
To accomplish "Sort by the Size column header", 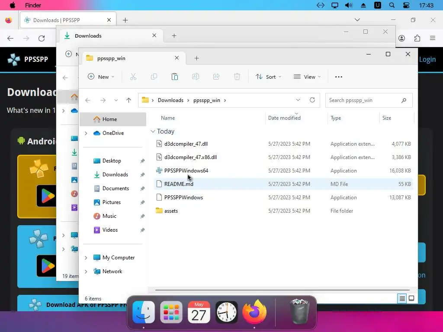I will (x=387, y=118).
